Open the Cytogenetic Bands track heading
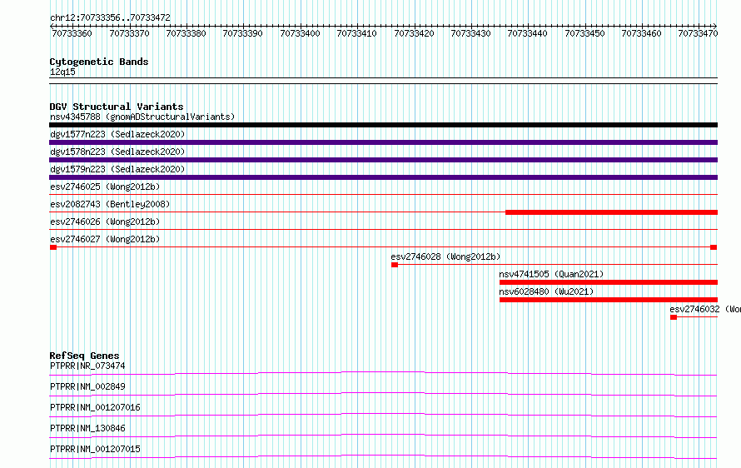Viewport: 741px width, 468px height. click(x=99, y=62)
